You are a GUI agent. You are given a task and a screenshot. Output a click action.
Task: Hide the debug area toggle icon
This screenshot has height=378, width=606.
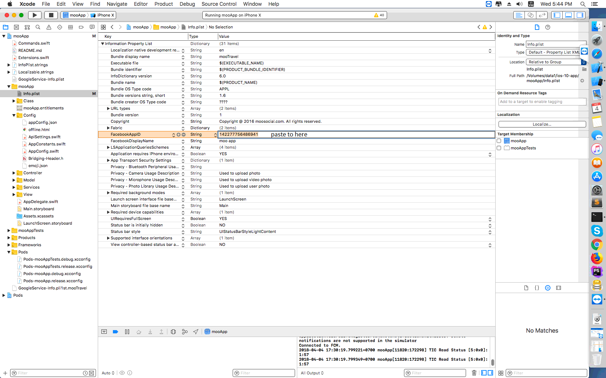point(104,332)
